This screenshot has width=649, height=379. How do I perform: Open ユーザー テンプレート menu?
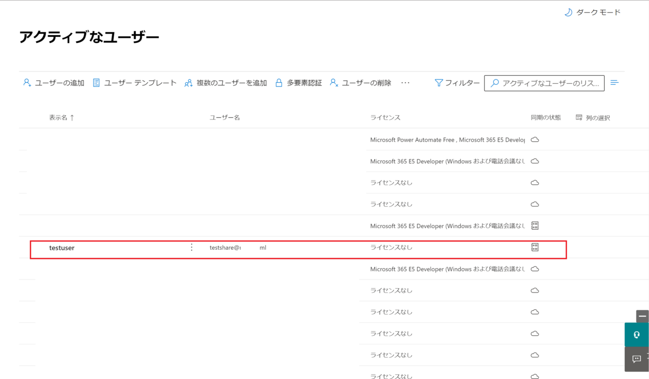pos(134,83)
